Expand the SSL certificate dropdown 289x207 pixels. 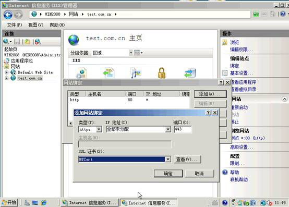pos(168,159)
